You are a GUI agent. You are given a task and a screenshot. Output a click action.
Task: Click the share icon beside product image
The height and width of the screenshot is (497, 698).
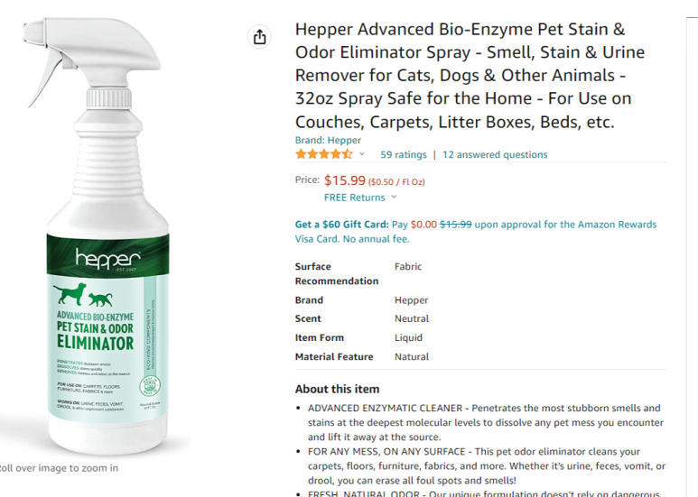259,36
